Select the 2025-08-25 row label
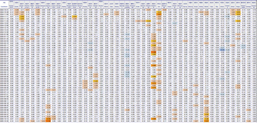Screen dimensions: 257x123 [x=5, y=105]
